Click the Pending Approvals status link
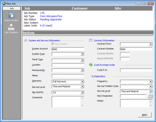The image size is (156, 122). (51, 19)
